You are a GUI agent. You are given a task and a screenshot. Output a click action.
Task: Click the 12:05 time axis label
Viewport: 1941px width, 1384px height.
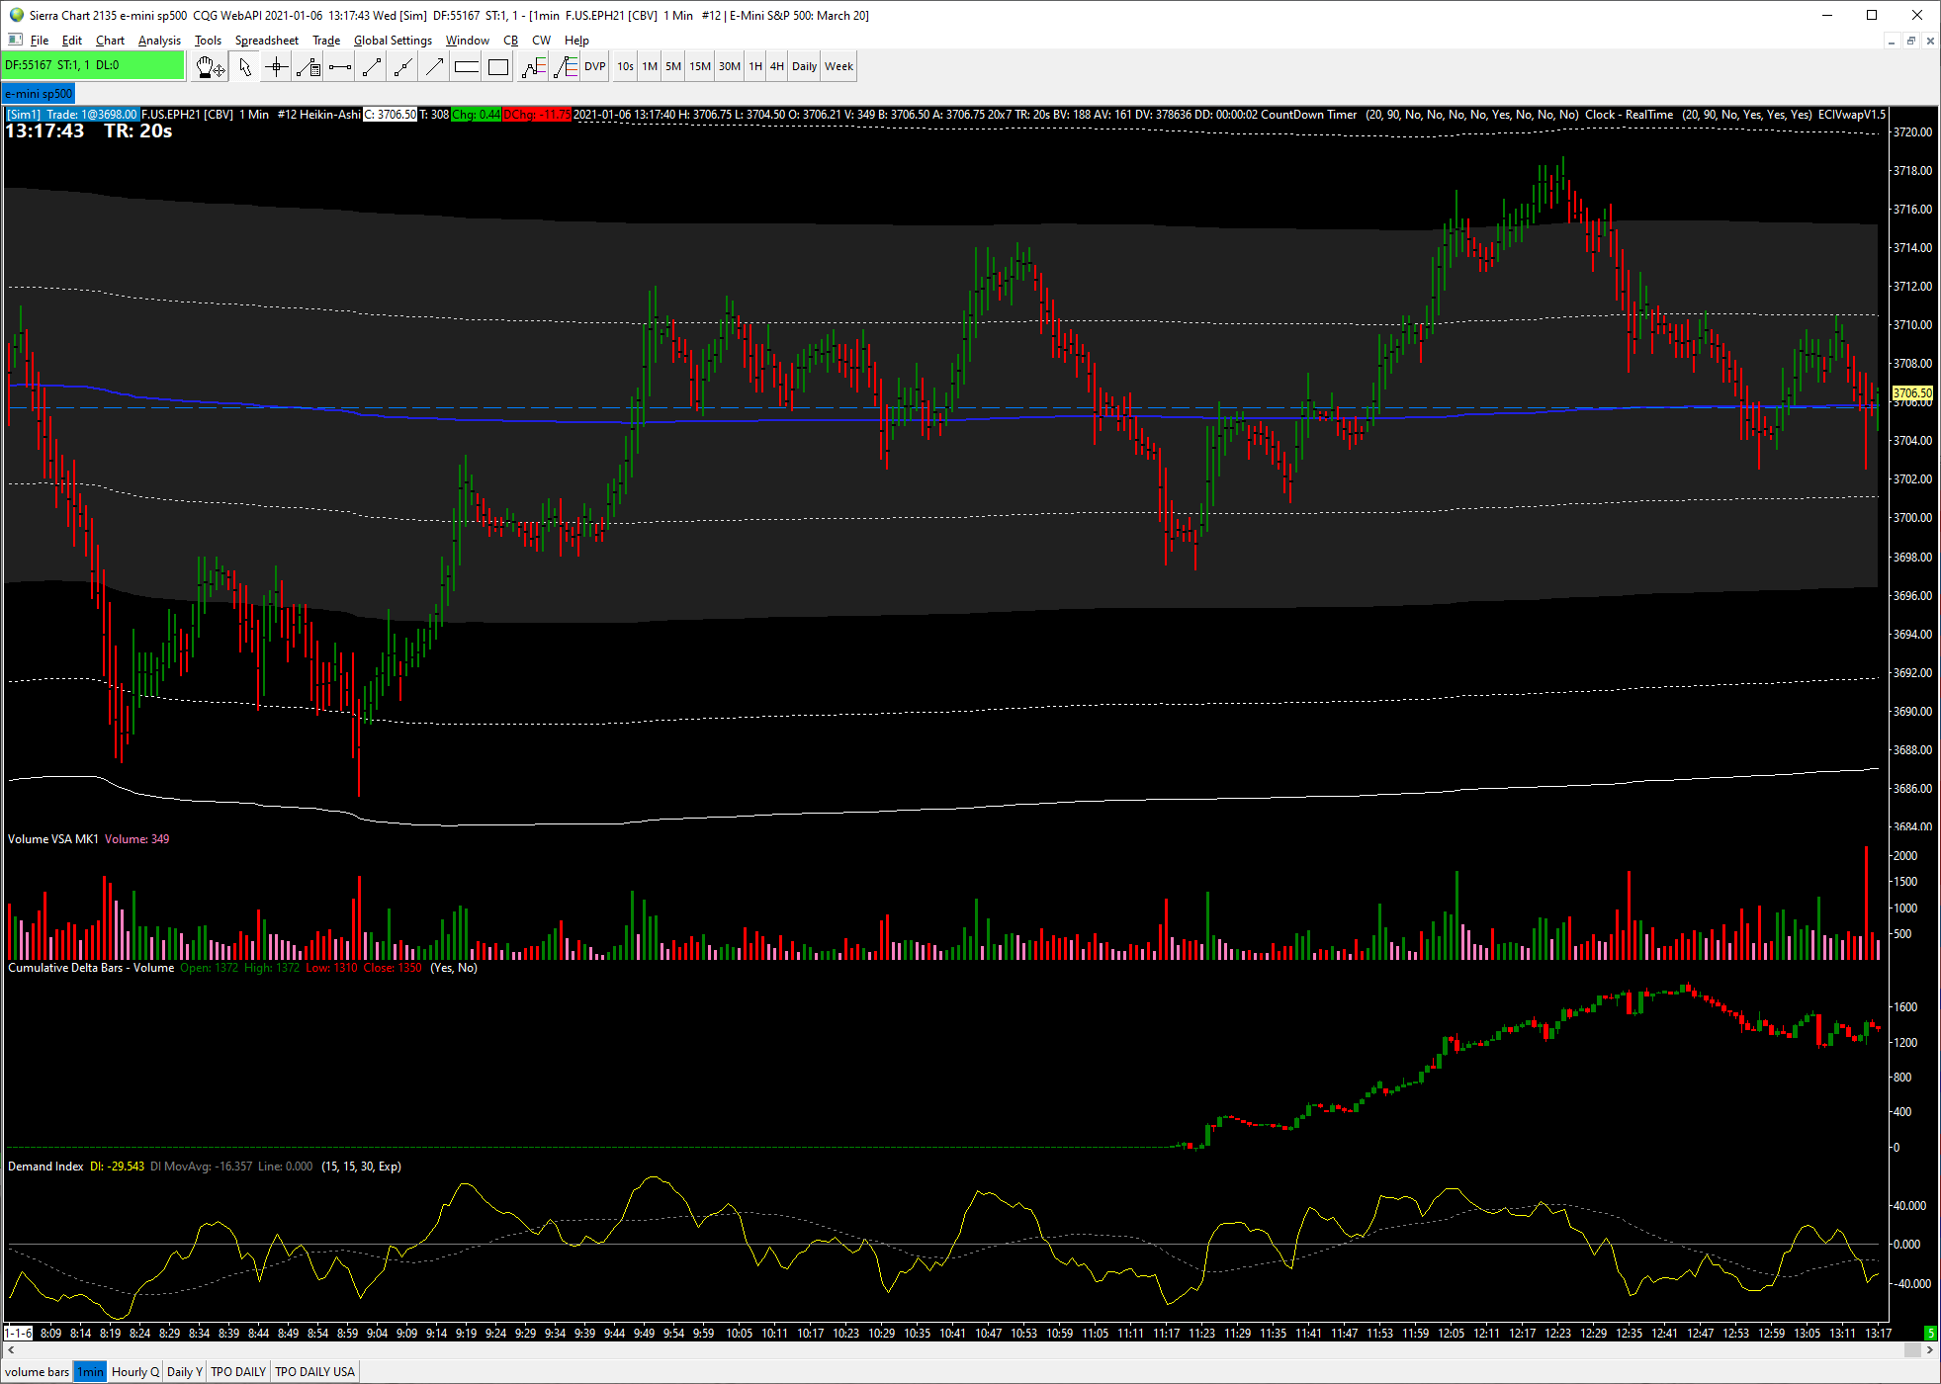pyautogui.click(x=1451, y=1333)
